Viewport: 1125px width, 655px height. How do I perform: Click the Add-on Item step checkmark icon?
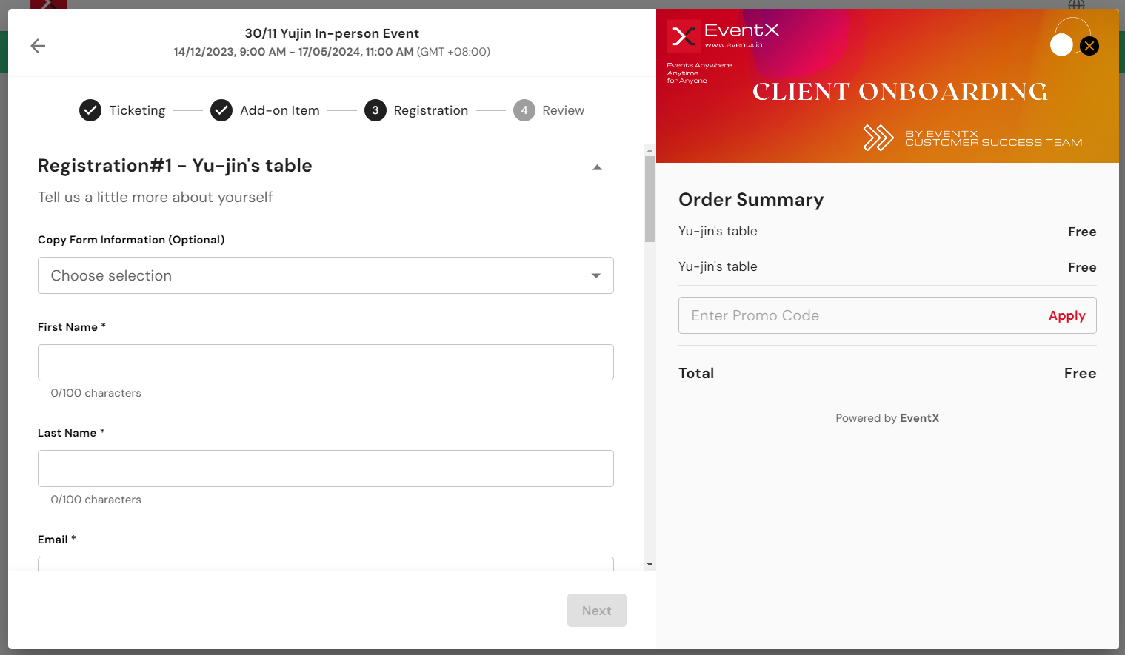click(221, 110)
